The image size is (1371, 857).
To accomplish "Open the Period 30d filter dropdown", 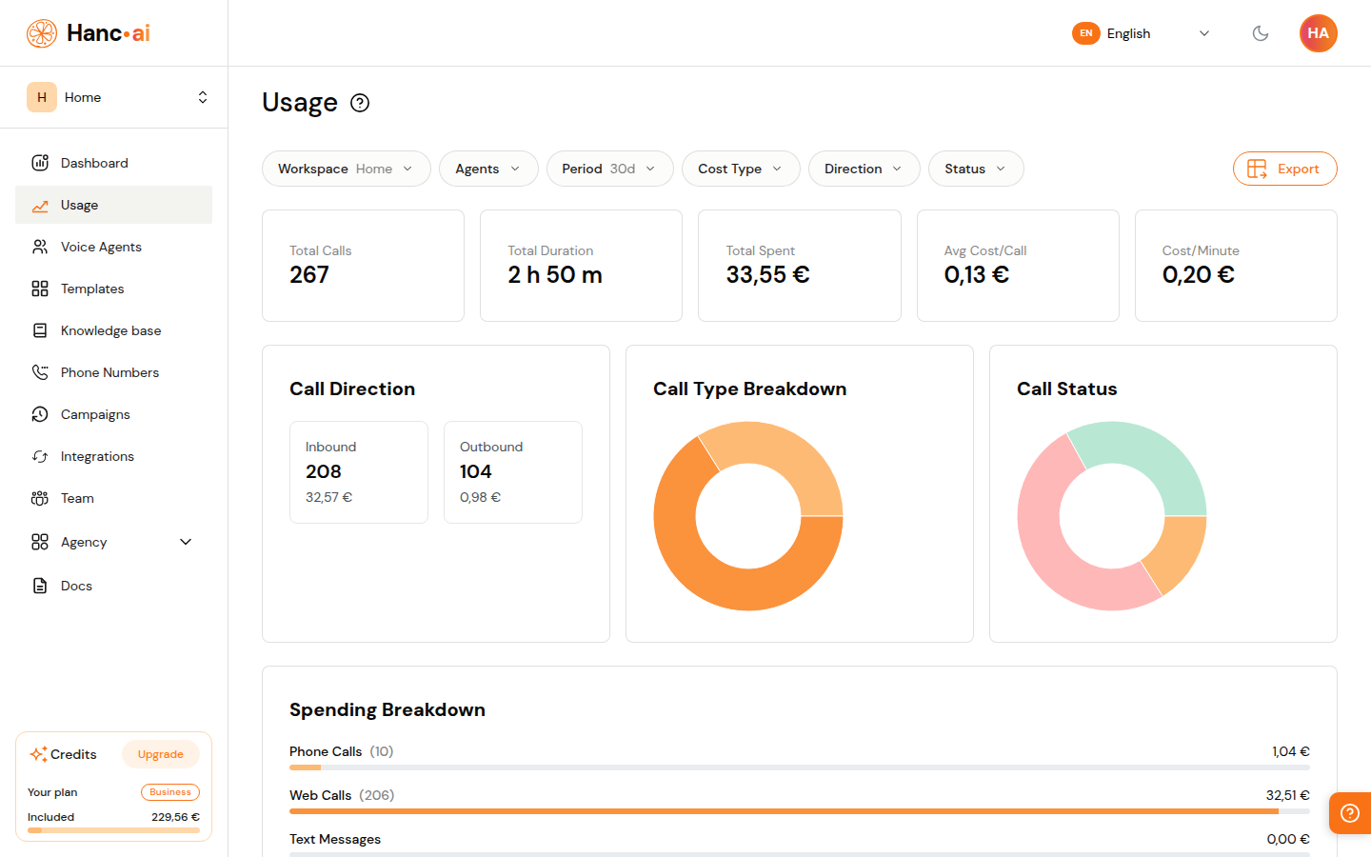I will [x=609, y=169].
